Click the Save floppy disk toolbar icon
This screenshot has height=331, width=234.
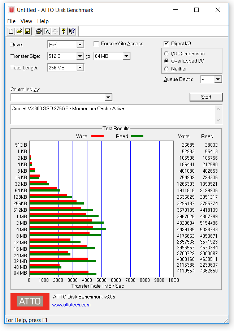click(27, 31)
